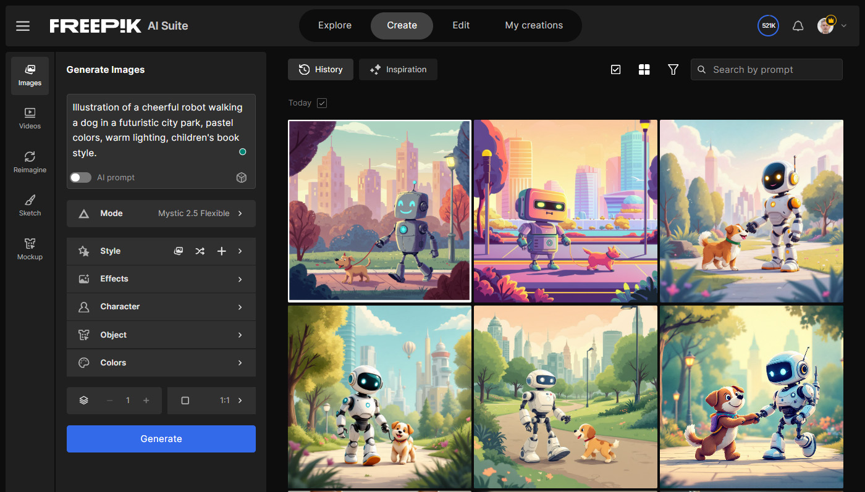
Task: Open the filter options
Action: point(673,70)
